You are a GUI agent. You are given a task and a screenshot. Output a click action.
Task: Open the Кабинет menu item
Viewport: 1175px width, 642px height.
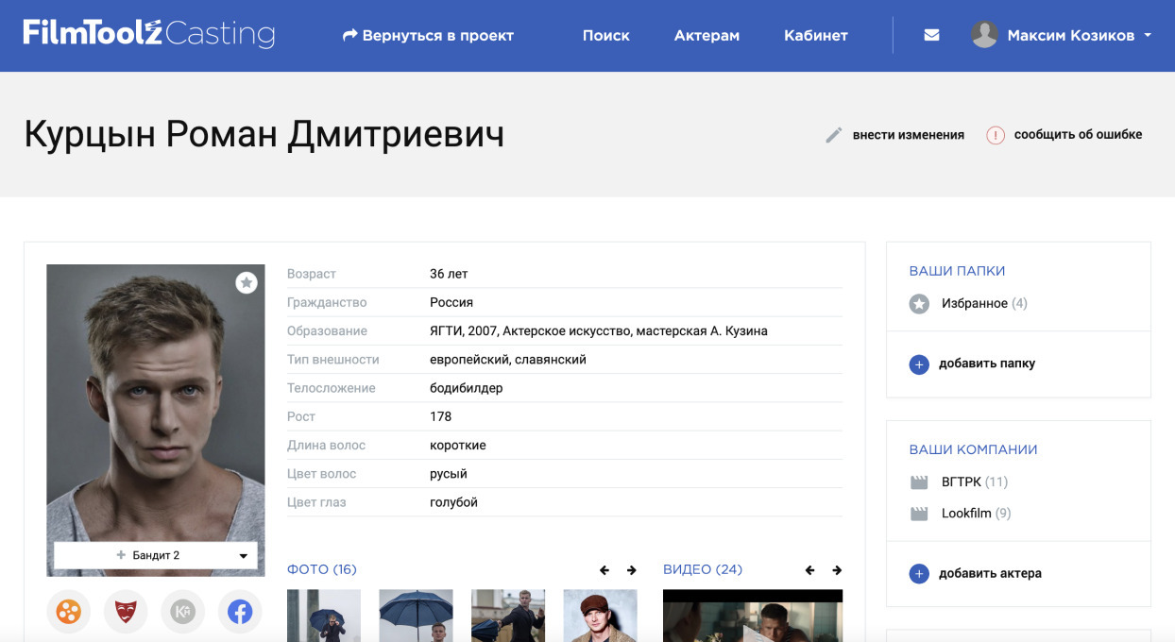click(816, 36)
